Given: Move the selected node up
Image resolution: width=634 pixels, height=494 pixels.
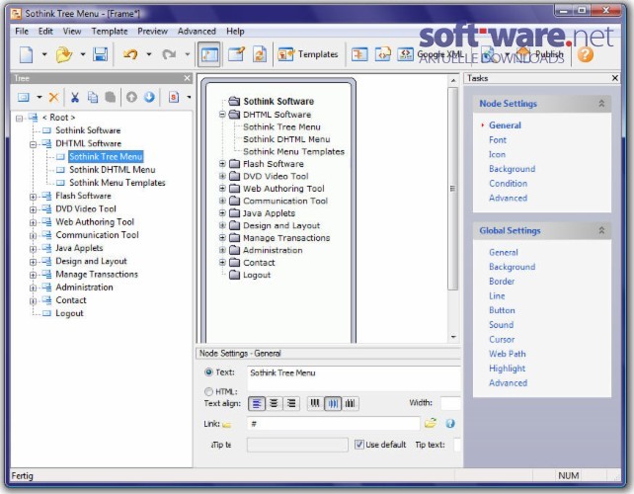Looking at the screenshot, I should coord(131,97).
